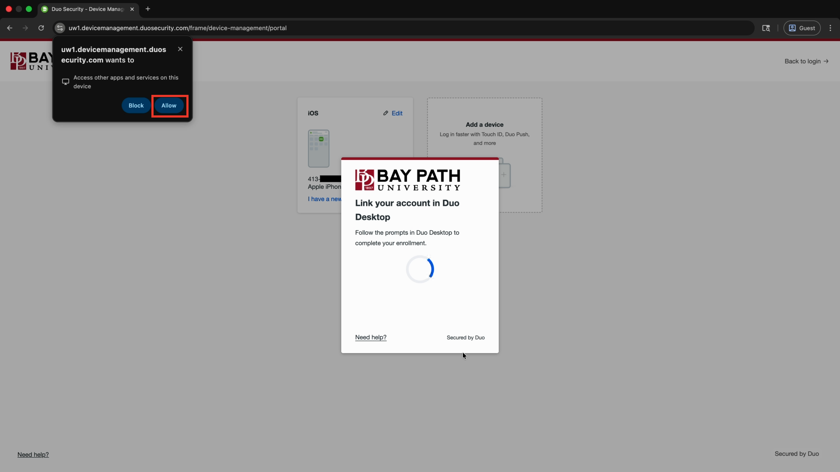Viewport: 840px width, 472px height.
Task: Click the Bay Path University logo in dialog
Action: point(408,180)
